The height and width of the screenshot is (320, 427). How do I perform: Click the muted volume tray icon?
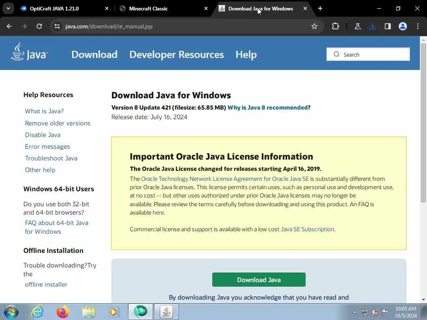pyautogui.click(x=375, y=312)
